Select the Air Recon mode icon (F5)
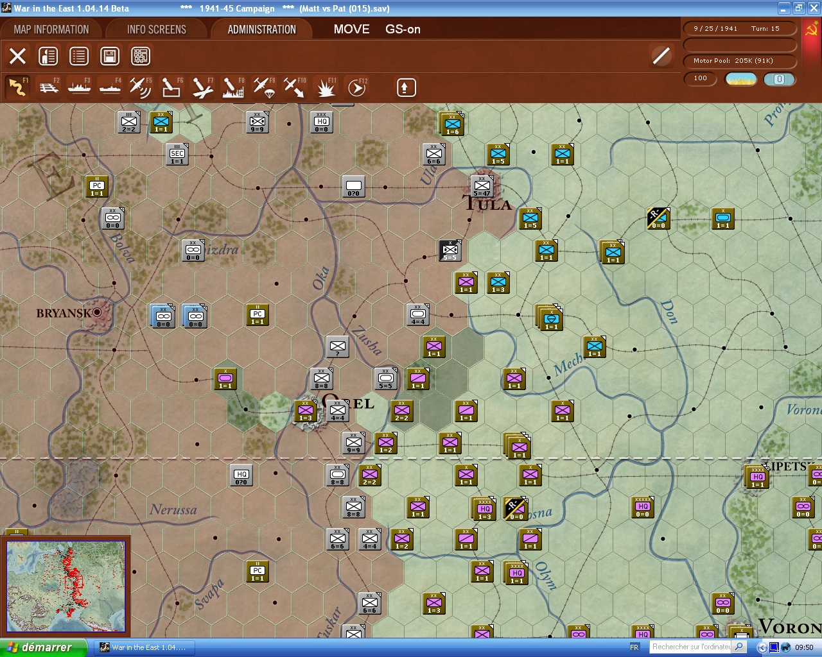The height and width of the screenshot is (657, 822). 140,87
